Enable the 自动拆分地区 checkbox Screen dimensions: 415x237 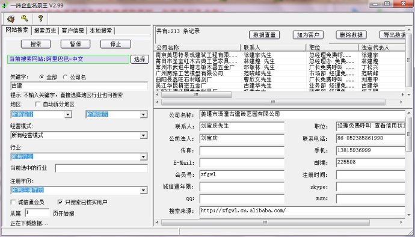coord(38,104)
